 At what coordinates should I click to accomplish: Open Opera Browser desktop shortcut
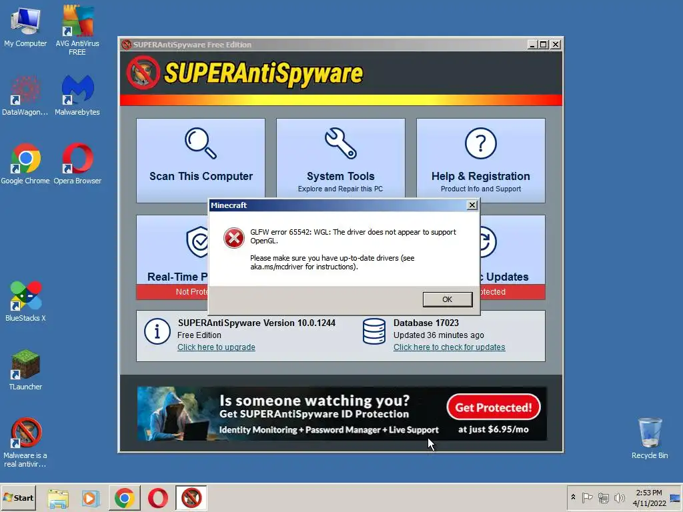(x=77, y=164)
